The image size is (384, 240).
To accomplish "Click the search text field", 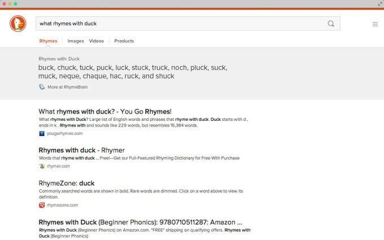I will tap(181, 24).
